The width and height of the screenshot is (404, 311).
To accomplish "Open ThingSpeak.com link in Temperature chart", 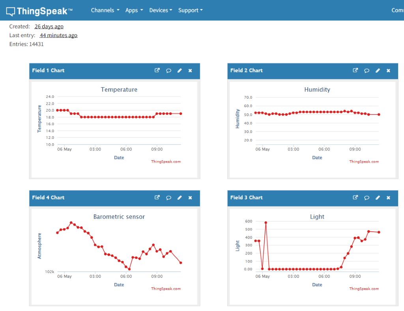I will click(166, 161).
